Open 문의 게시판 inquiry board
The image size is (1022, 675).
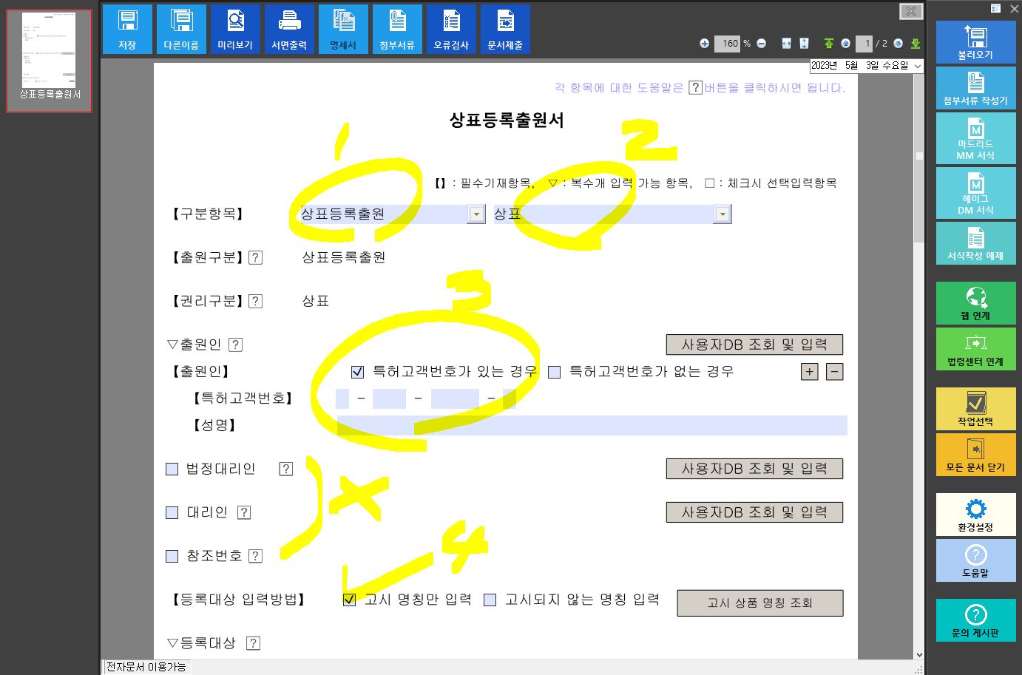coord(975,620)
